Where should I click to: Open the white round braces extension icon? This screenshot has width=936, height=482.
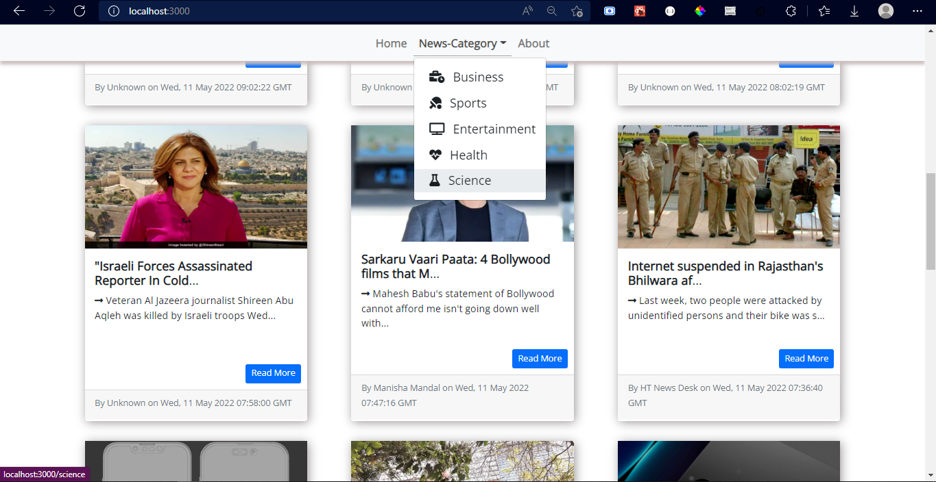tap(670, 11)
